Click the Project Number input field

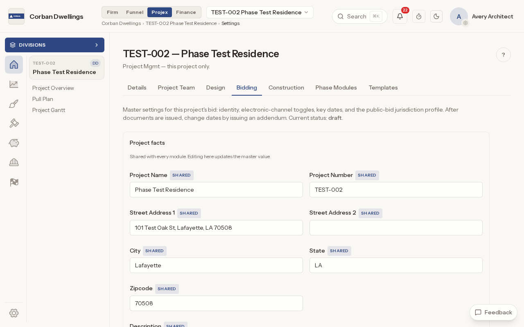396,190
